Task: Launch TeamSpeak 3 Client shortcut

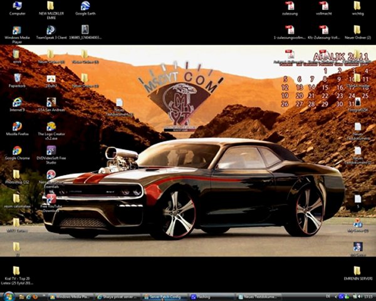Action: (51, 30)
